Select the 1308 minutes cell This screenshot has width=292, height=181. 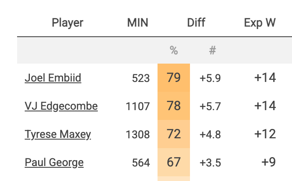tap(138, 134)
